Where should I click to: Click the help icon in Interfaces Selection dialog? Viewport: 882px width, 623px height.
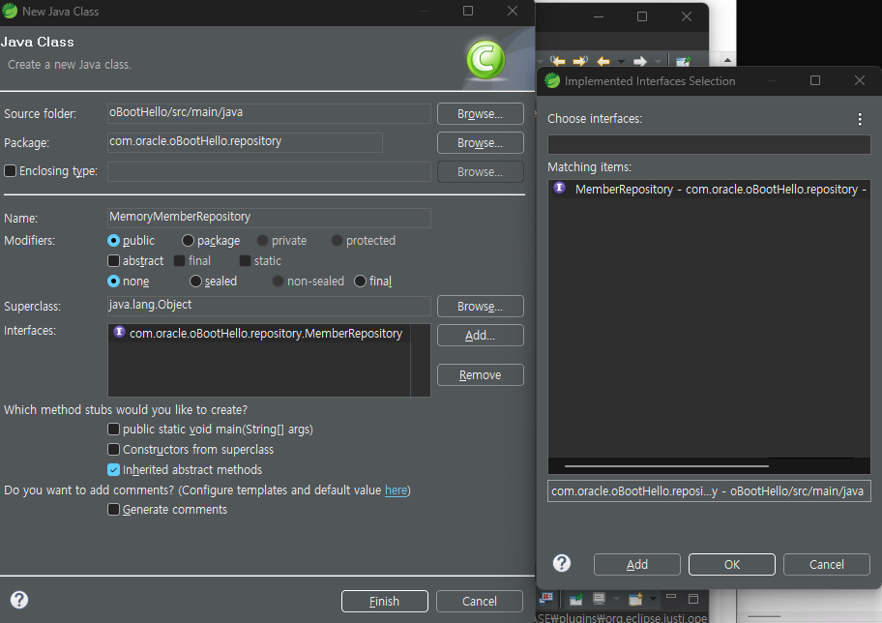click(561, 563)
